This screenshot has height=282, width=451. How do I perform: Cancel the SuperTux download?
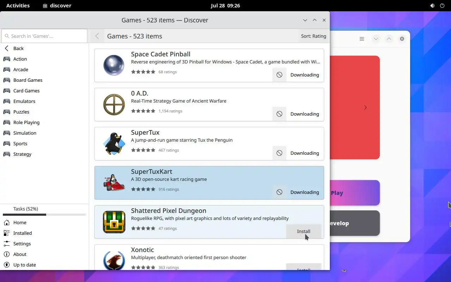click(279, 153)
